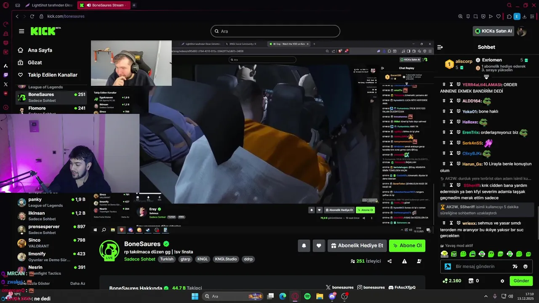
Task: Open the bonesaures Instagram link
Action: coord(371,287)
